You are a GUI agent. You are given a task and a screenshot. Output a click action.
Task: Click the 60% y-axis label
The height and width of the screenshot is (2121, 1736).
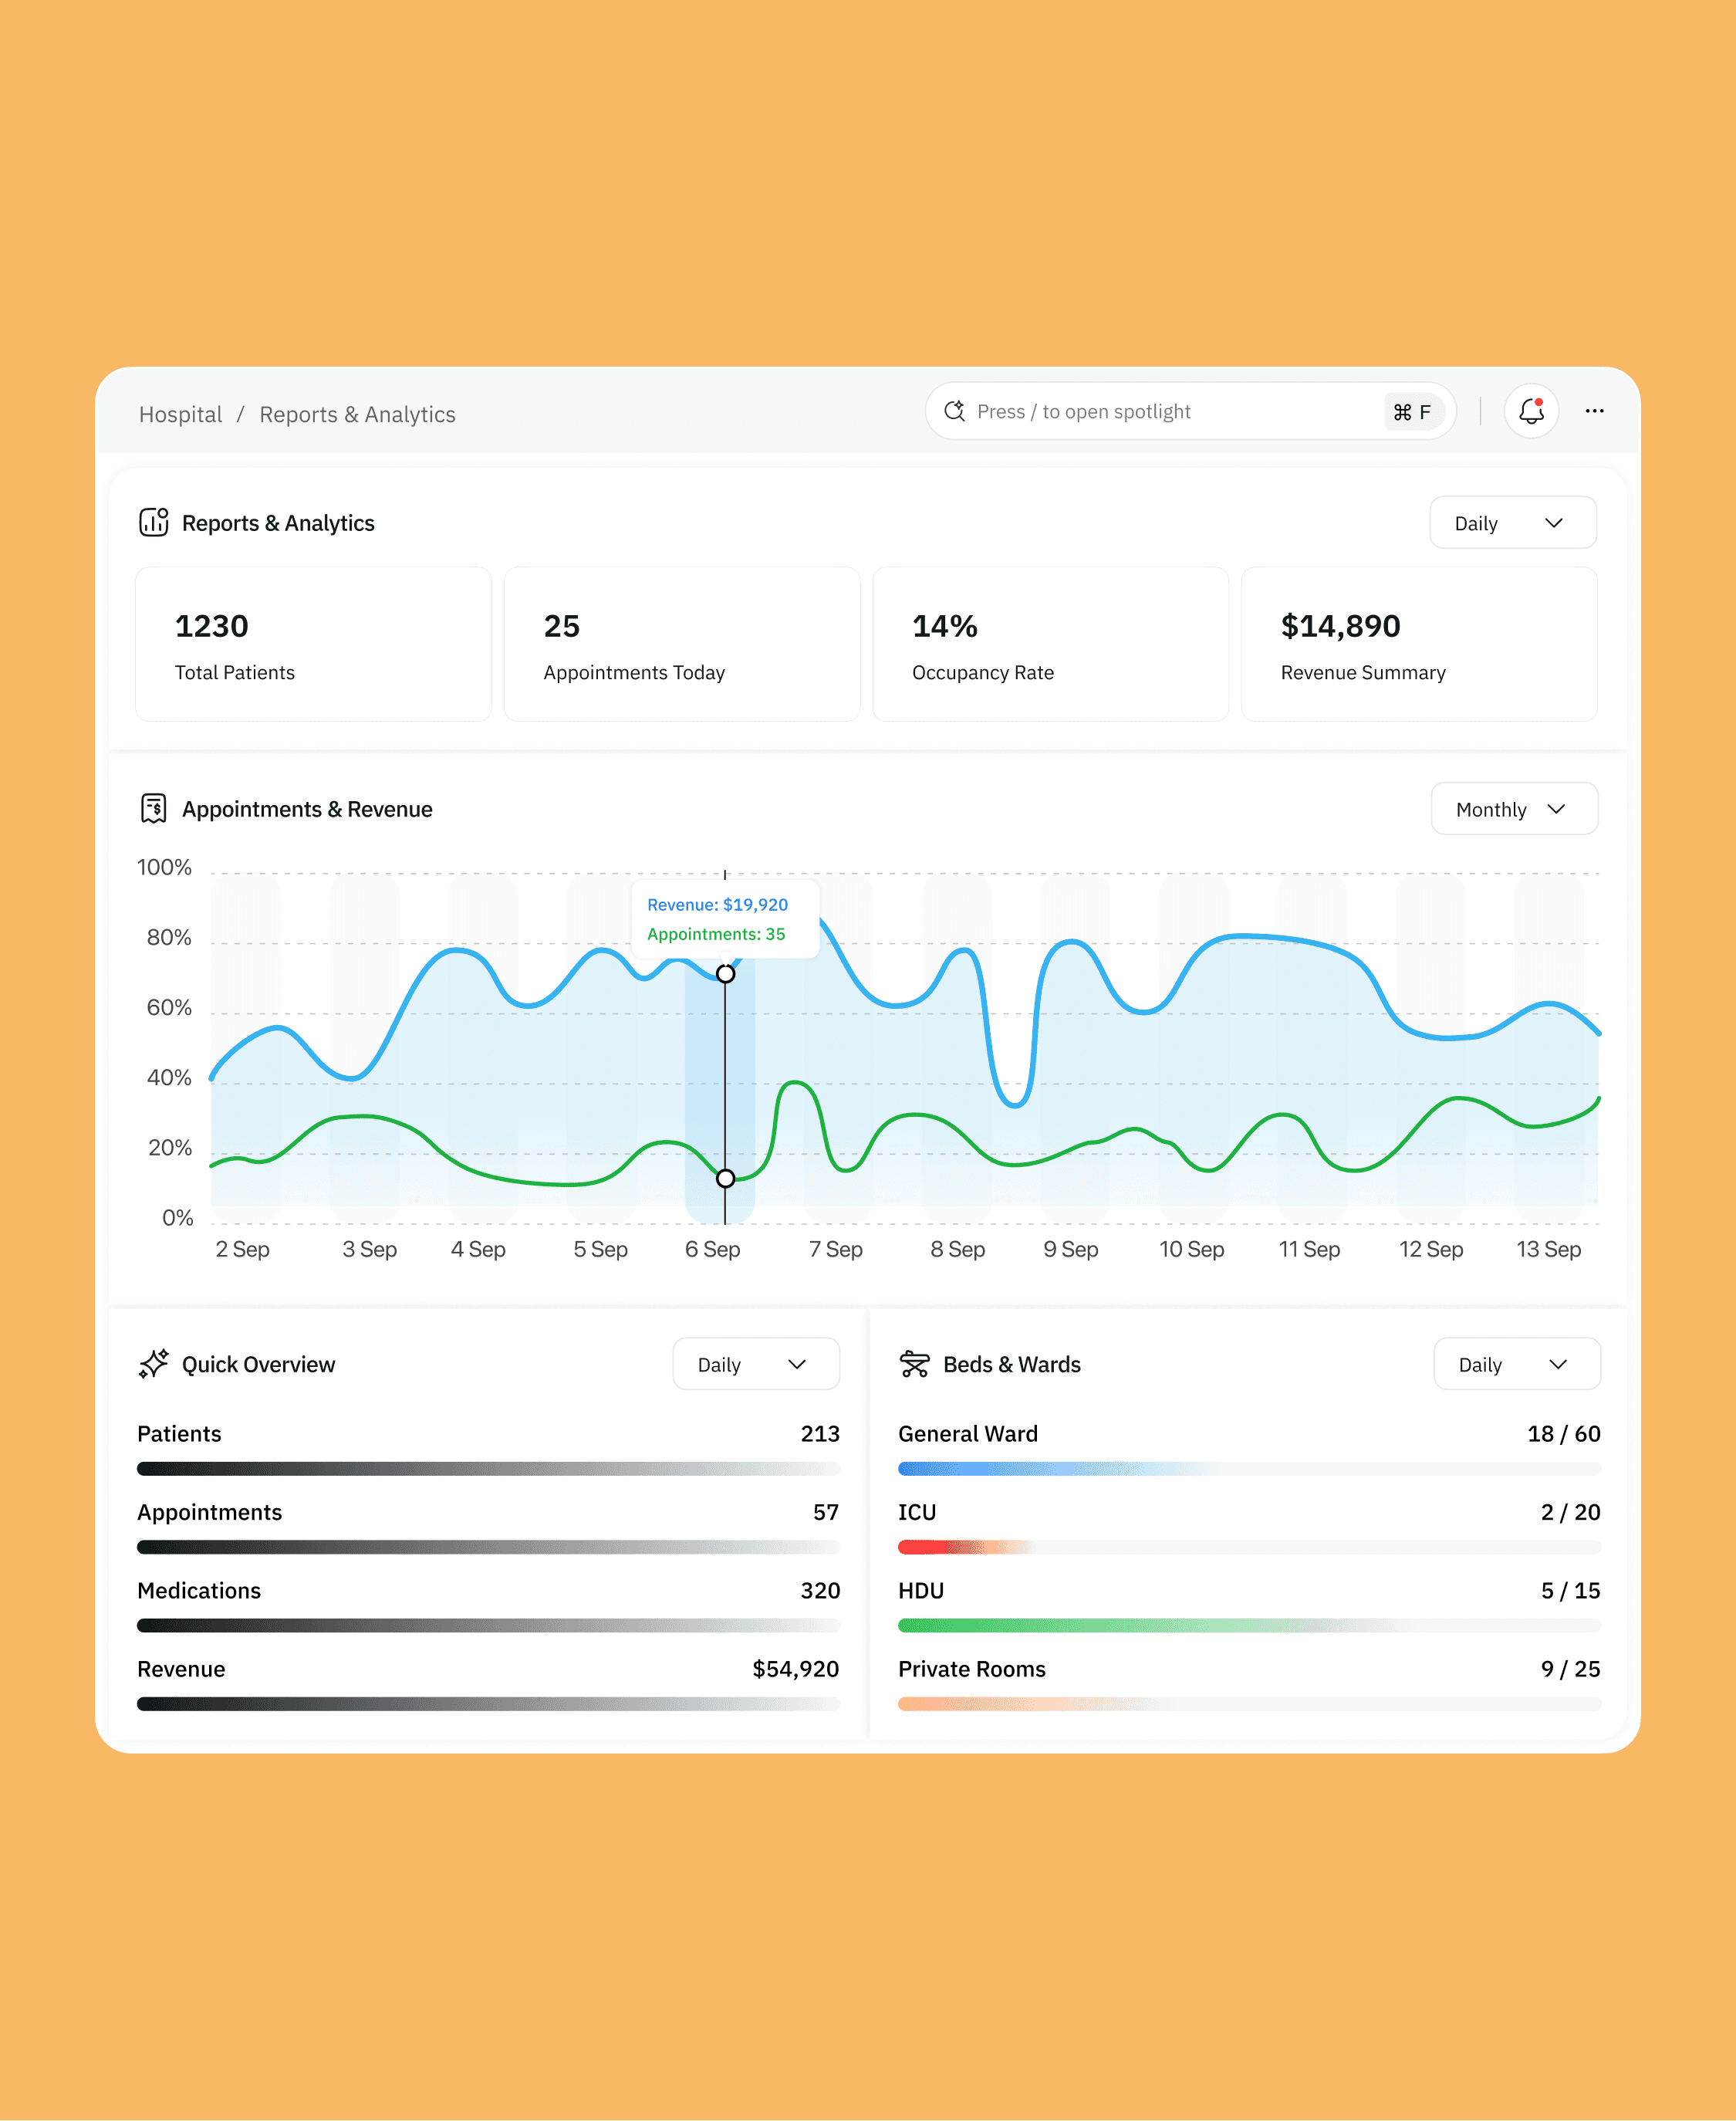coord(169,1007)
